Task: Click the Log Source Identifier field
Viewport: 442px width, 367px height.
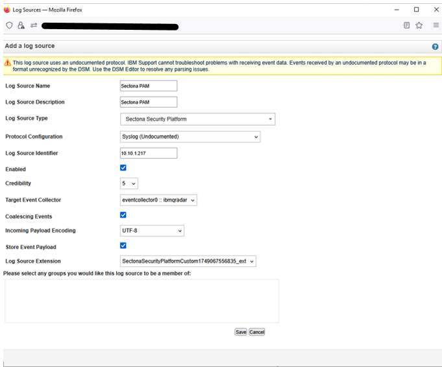Action: [149, 154]
